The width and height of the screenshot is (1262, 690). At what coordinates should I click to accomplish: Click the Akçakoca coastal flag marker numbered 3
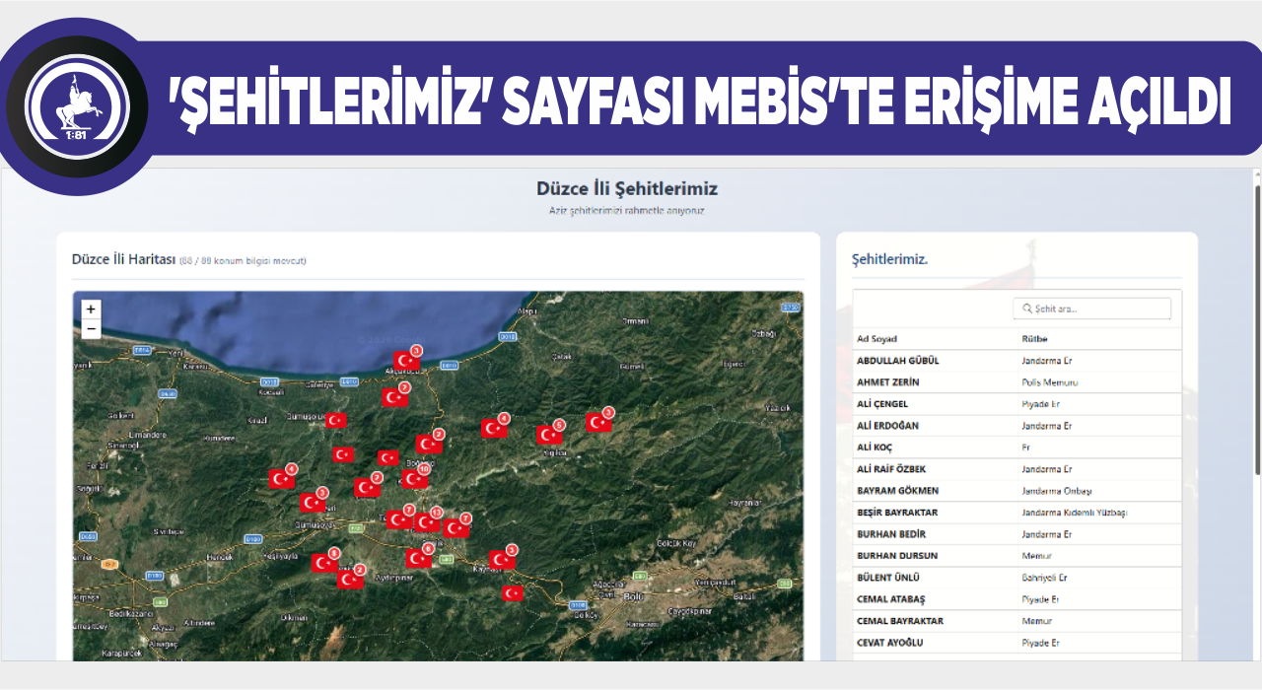(406, 360)
